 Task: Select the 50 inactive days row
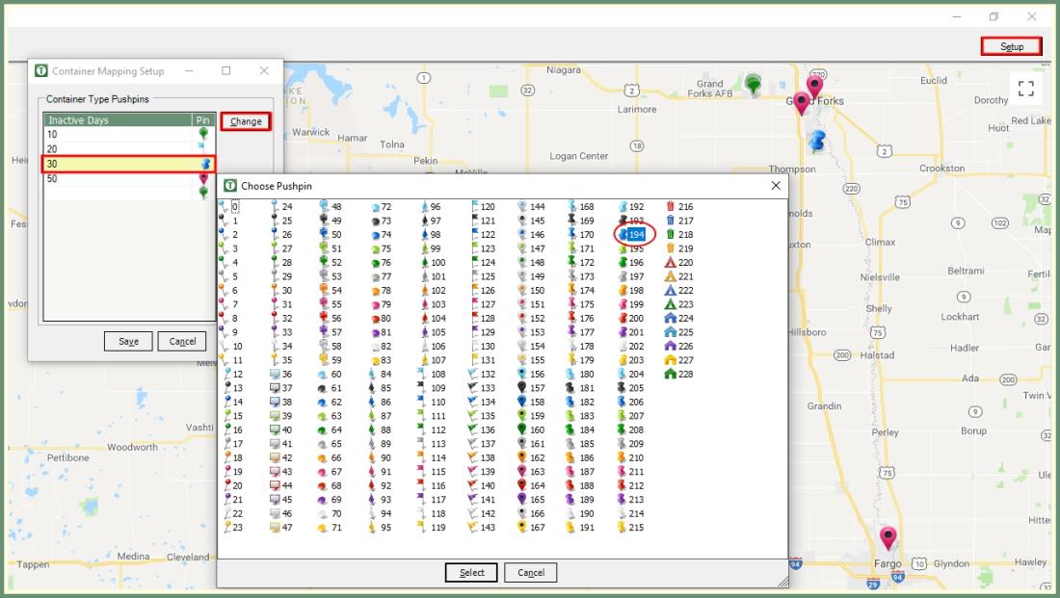click(129, 179)
